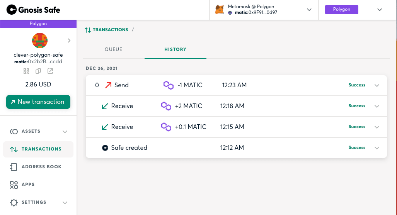Click the +0.1 MATIC amount

191,127
